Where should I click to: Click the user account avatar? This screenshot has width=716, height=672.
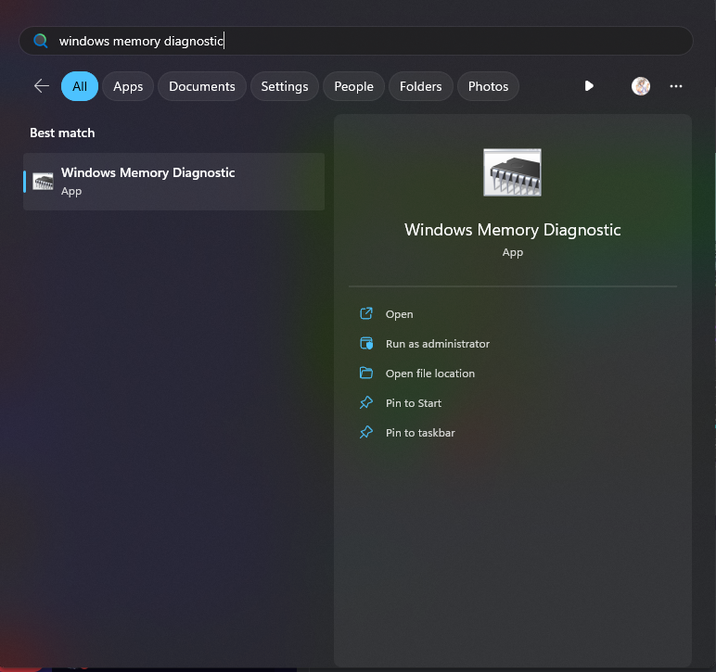(641, 86)
